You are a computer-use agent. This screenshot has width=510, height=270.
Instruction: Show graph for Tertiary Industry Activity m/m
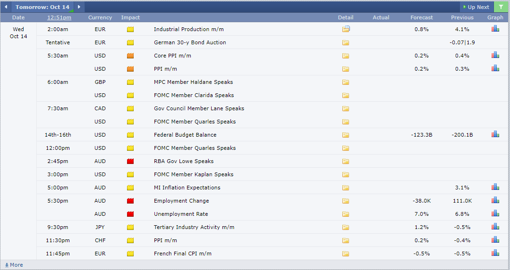495,227
